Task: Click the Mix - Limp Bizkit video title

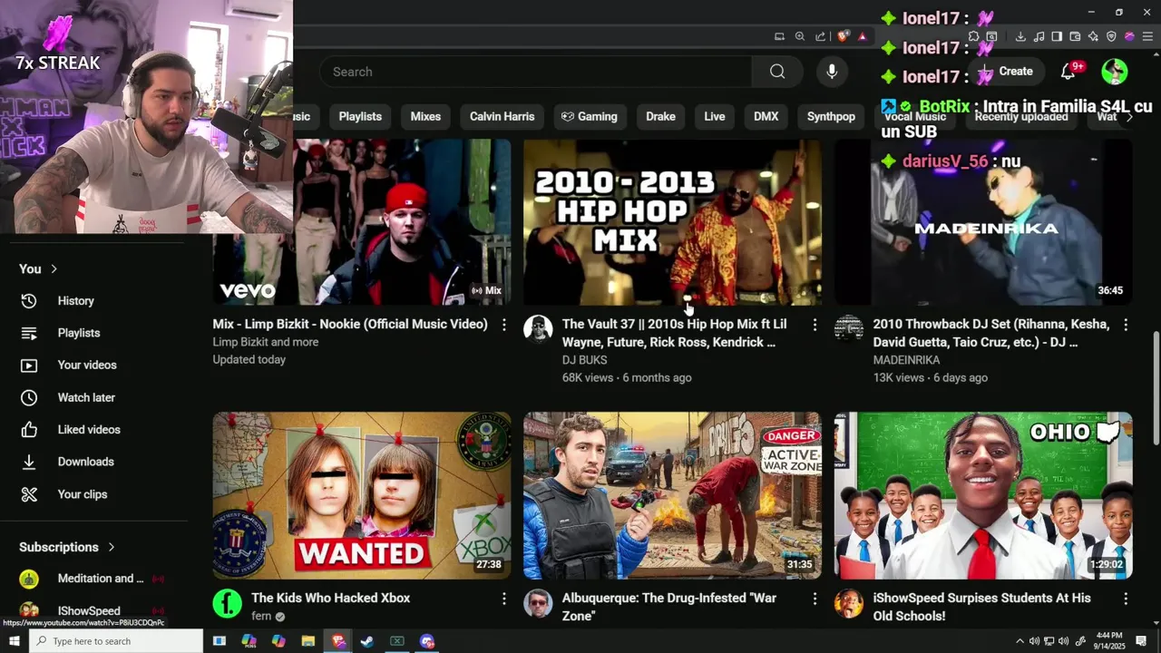Action: pos(350,324)
